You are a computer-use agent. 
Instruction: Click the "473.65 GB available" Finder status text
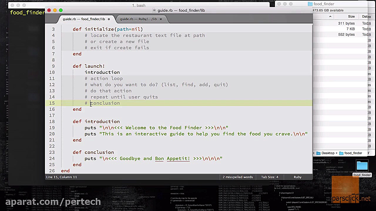point(328,10)
